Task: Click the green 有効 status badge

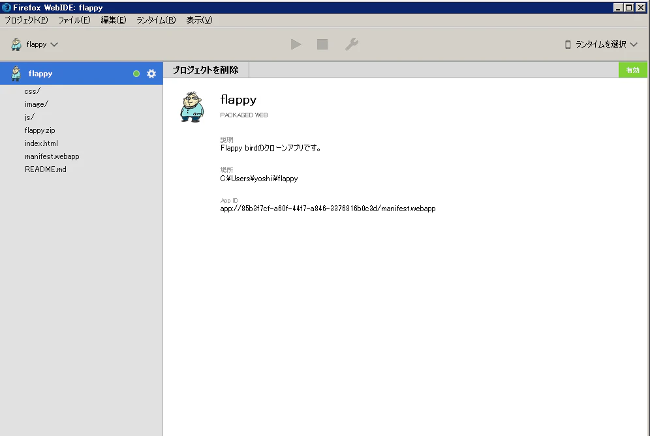Action: pos(632,70)
